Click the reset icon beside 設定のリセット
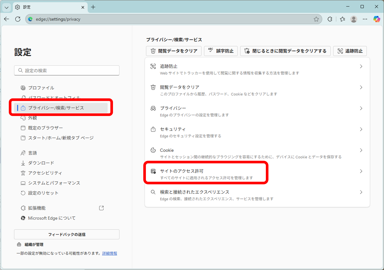Viewport: 384px width, 270px height. click(23, 193)
